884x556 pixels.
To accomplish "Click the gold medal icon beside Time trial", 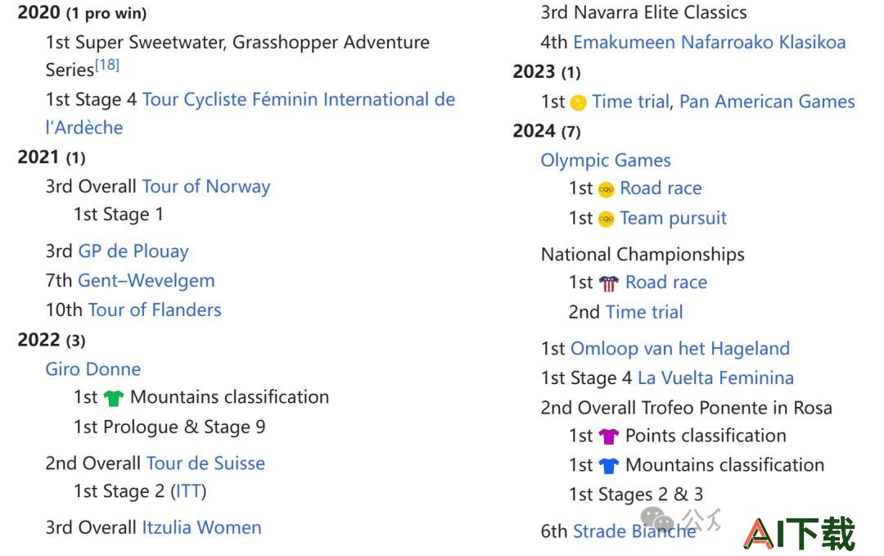I will [578, 102].
